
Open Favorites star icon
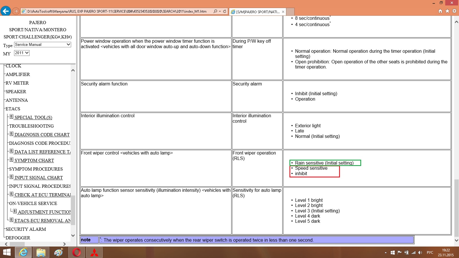click(447, 11)
